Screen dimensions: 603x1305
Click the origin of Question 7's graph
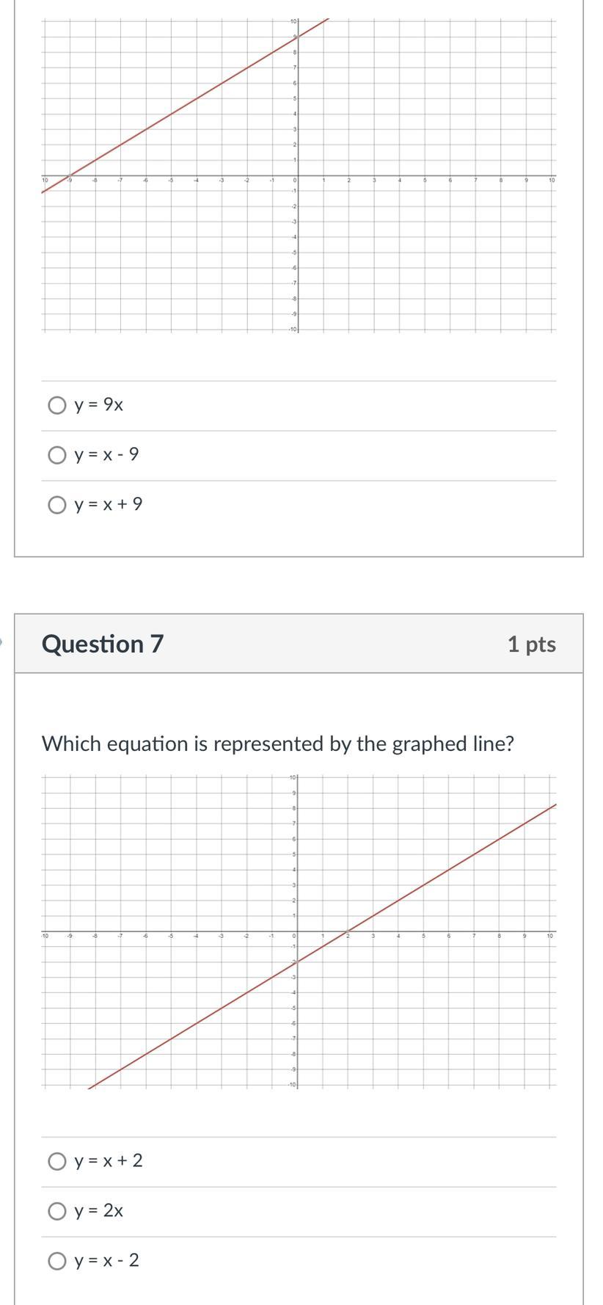[297, 931]
